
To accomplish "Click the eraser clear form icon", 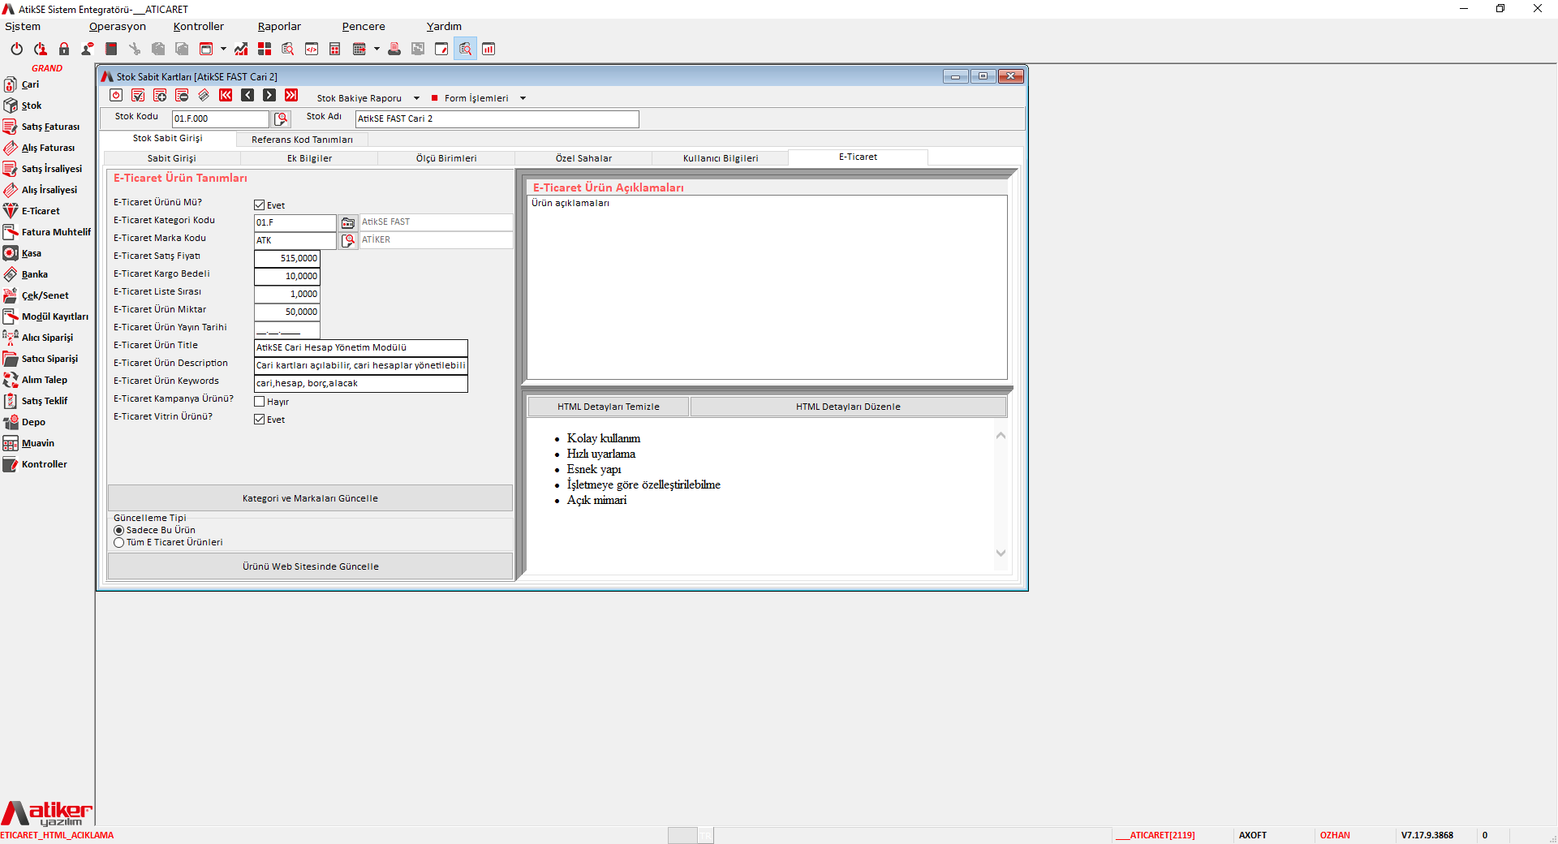I will tap(204, 96).
